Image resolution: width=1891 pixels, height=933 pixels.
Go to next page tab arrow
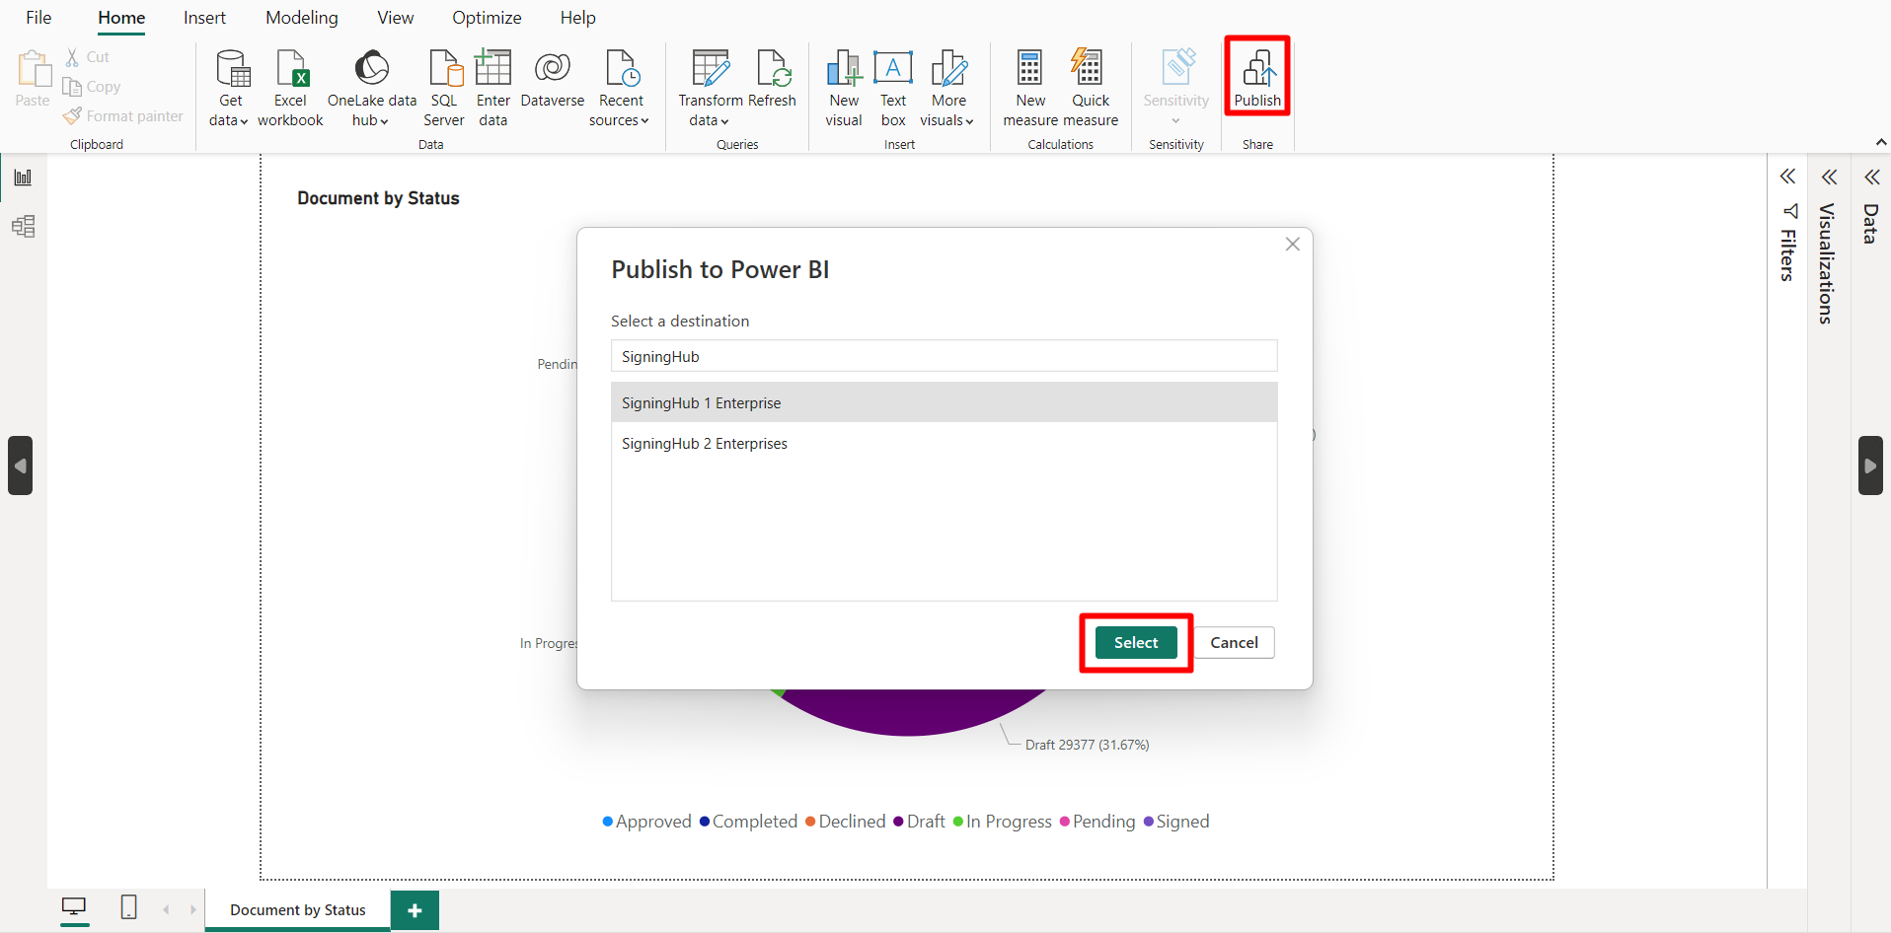coord(192,909)
